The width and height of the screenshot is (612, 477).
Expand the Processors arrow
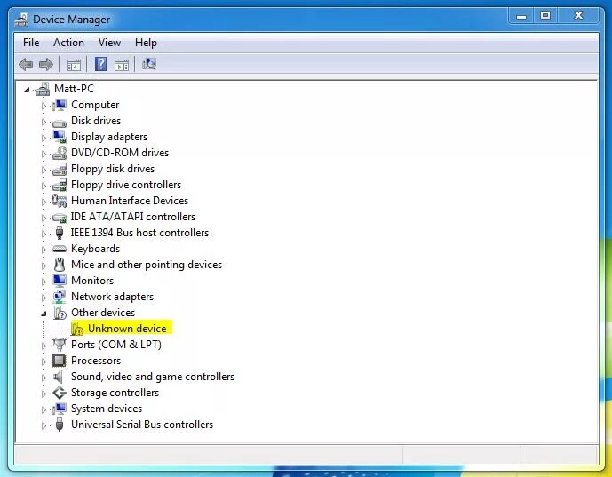(44, 362)
